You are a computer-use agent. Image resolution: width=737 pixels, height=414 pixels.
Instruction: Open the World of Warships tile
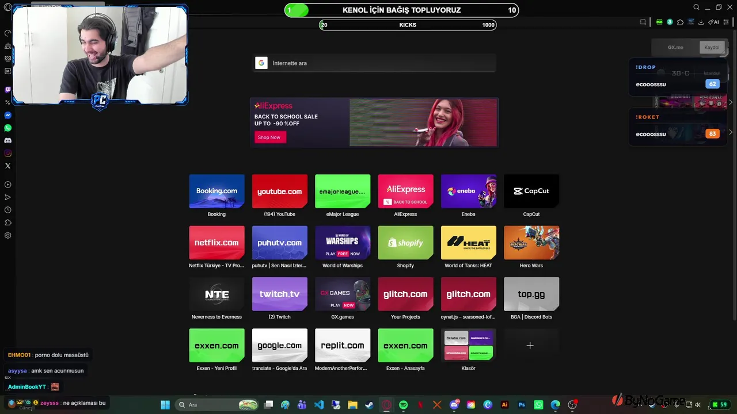pos(343,243)
